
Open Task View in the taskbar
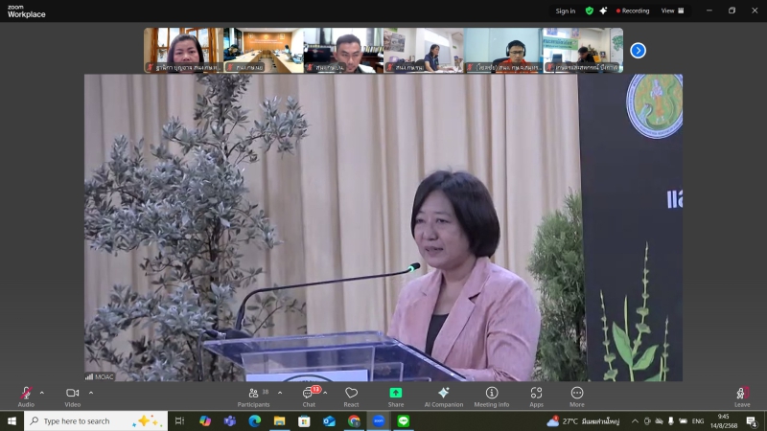coord(179,420)
